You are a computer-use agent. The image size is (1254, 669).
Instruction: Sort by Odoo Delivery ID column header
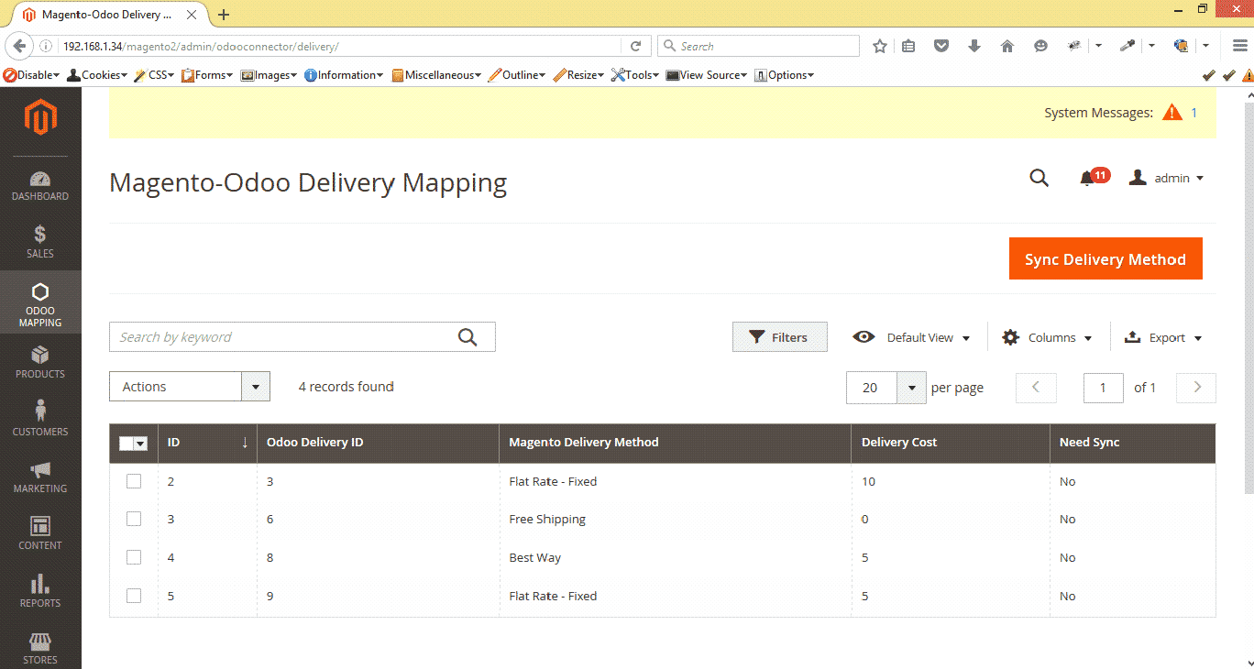pos(378,443)
